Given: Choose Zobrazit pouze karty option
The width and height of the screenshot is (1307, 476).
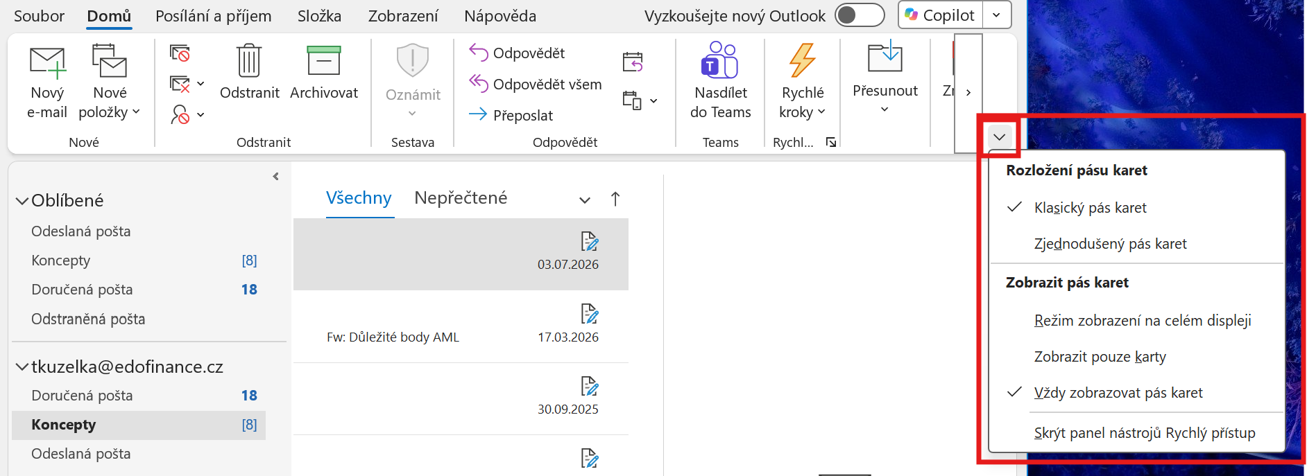Looking at the screenshot, I should point(1138,357).
